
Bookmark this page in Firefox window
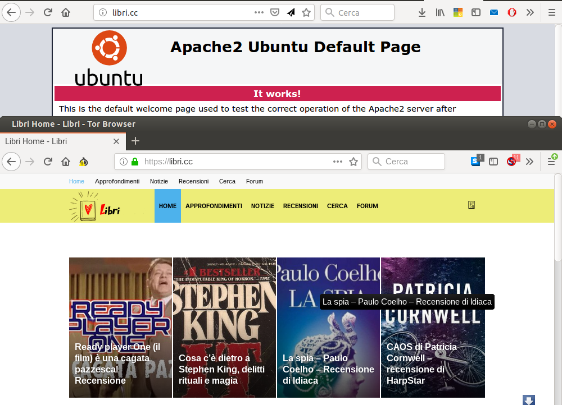click(306, 12)
